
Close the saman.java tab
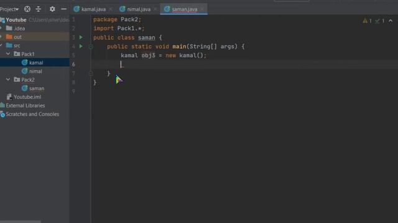(202, 9)
